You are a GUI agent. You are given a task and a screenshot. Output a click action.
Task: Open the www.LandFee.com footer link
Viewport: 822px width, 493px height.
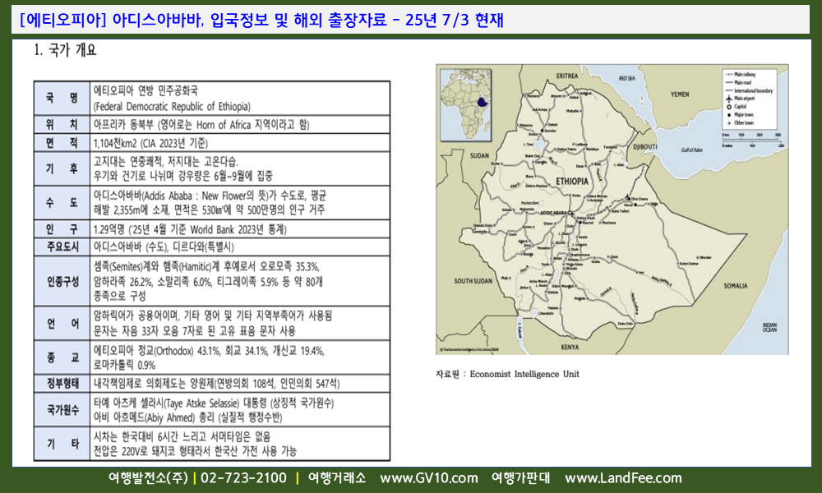pyautogui.click(x=623, y=478)
